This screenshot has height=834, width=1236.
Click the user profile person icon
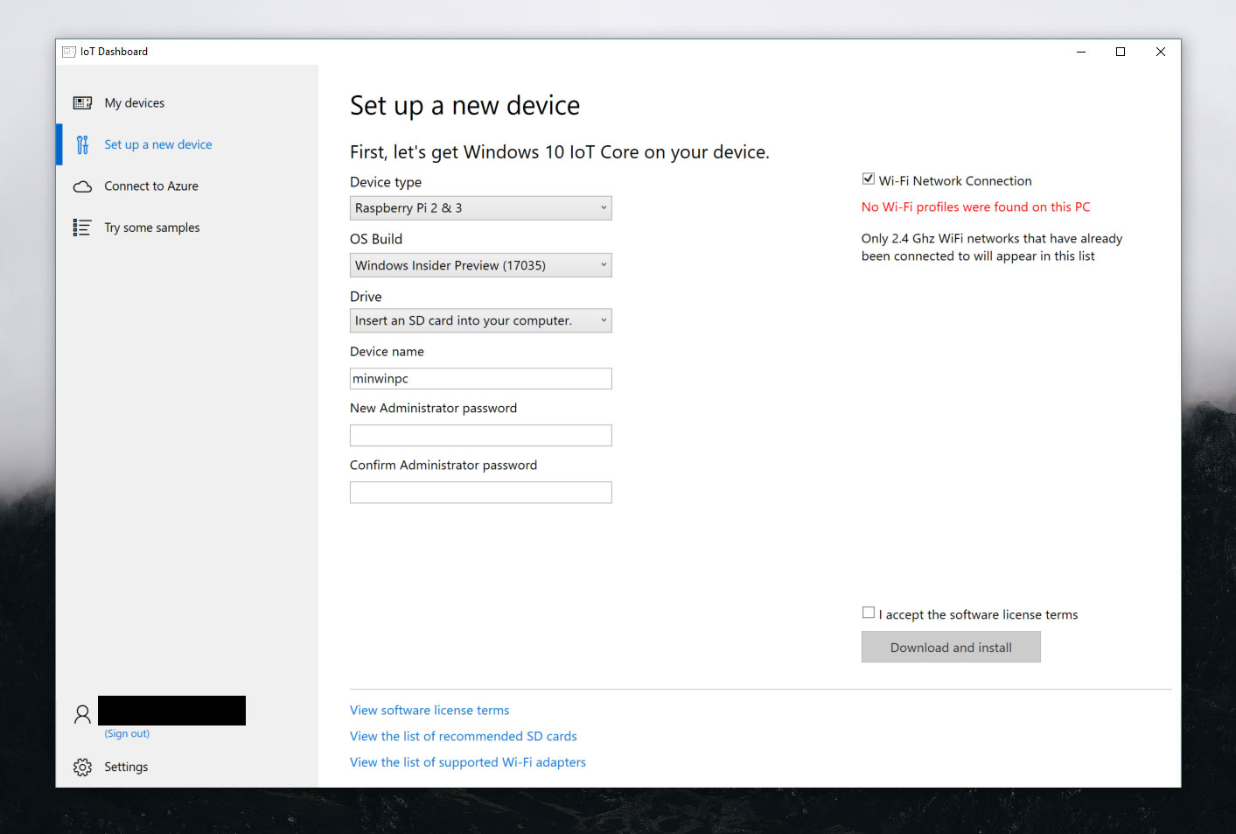[x=82, y=713]
